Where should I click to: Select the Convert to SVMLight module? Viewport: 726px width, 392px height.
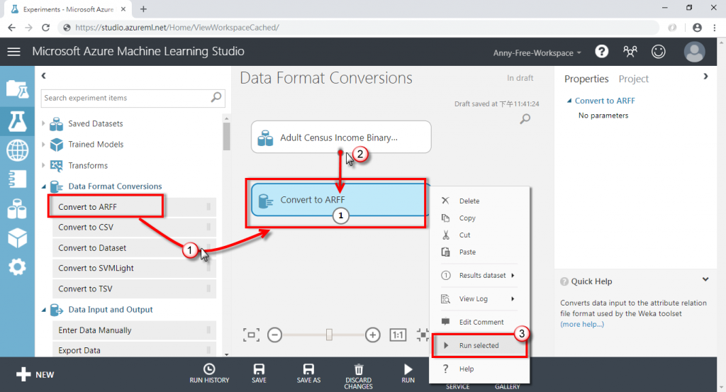134,268
